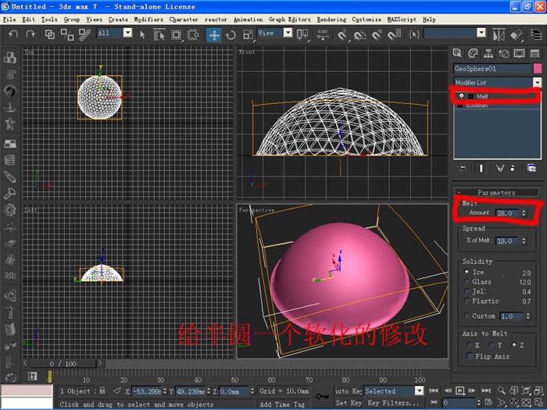Open the Modifiers menu

148,20
